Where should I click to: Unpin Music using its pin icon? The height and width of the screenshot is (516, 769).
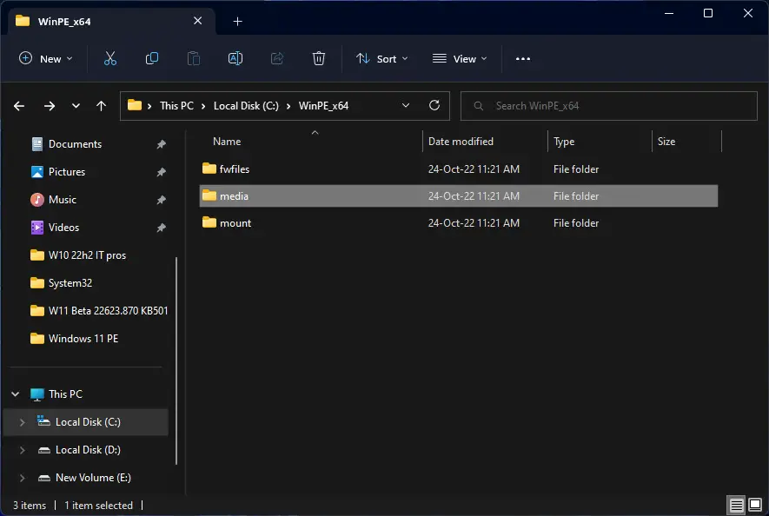pos(161,200)
